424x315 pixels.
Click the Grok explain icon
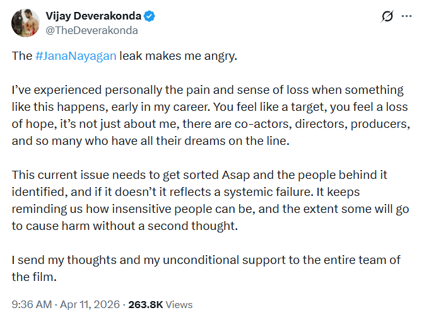click(x=387, y=17)
